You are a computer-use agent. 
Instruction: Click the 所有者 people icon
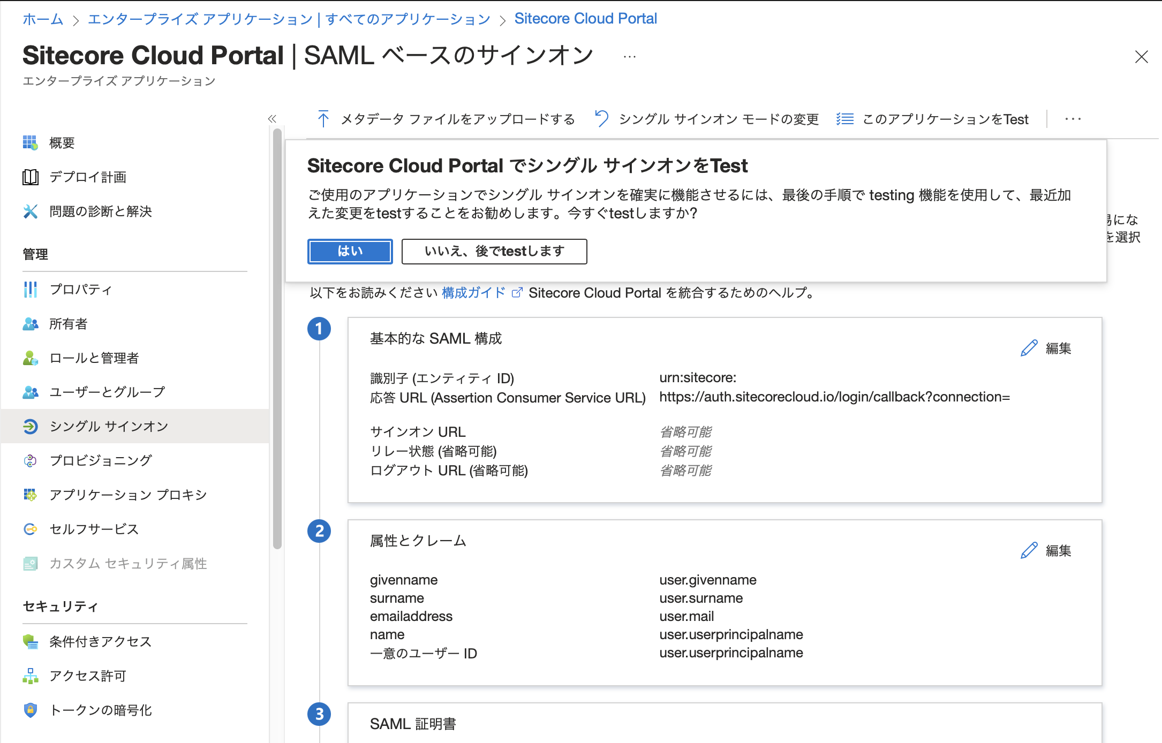(x=30, y=324)
